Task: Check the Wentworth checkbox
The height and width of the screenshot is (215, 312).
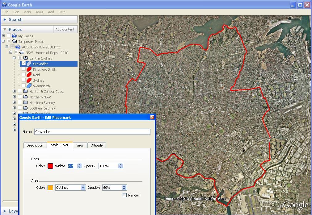Action: point(24,86)
